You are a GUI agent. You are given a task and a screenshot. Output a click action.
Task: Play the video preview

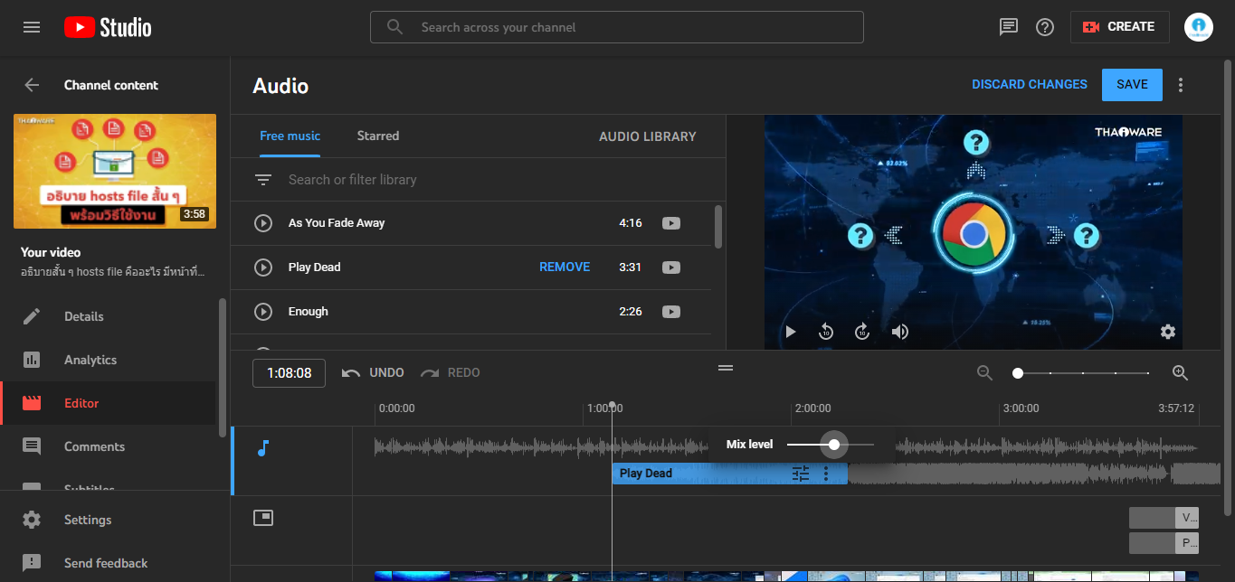(791, 332)
